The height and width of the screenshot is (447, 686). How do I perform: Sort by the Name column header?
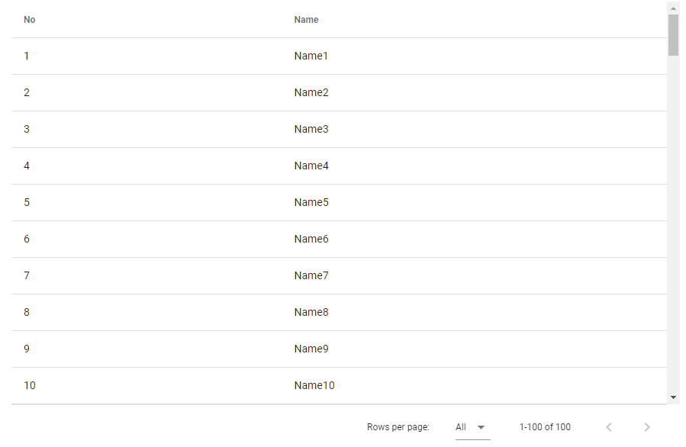point(306,20)
